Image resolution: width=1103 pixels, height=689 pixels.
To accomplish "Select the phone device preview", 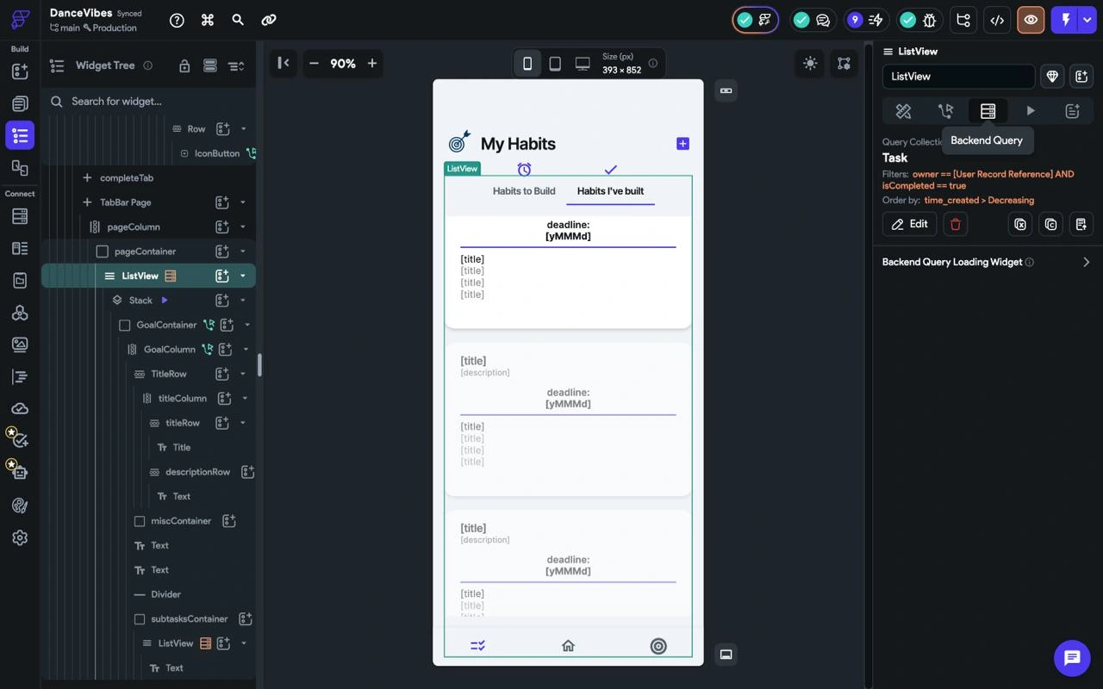I will pyautogui.click(x=527, y=63).
